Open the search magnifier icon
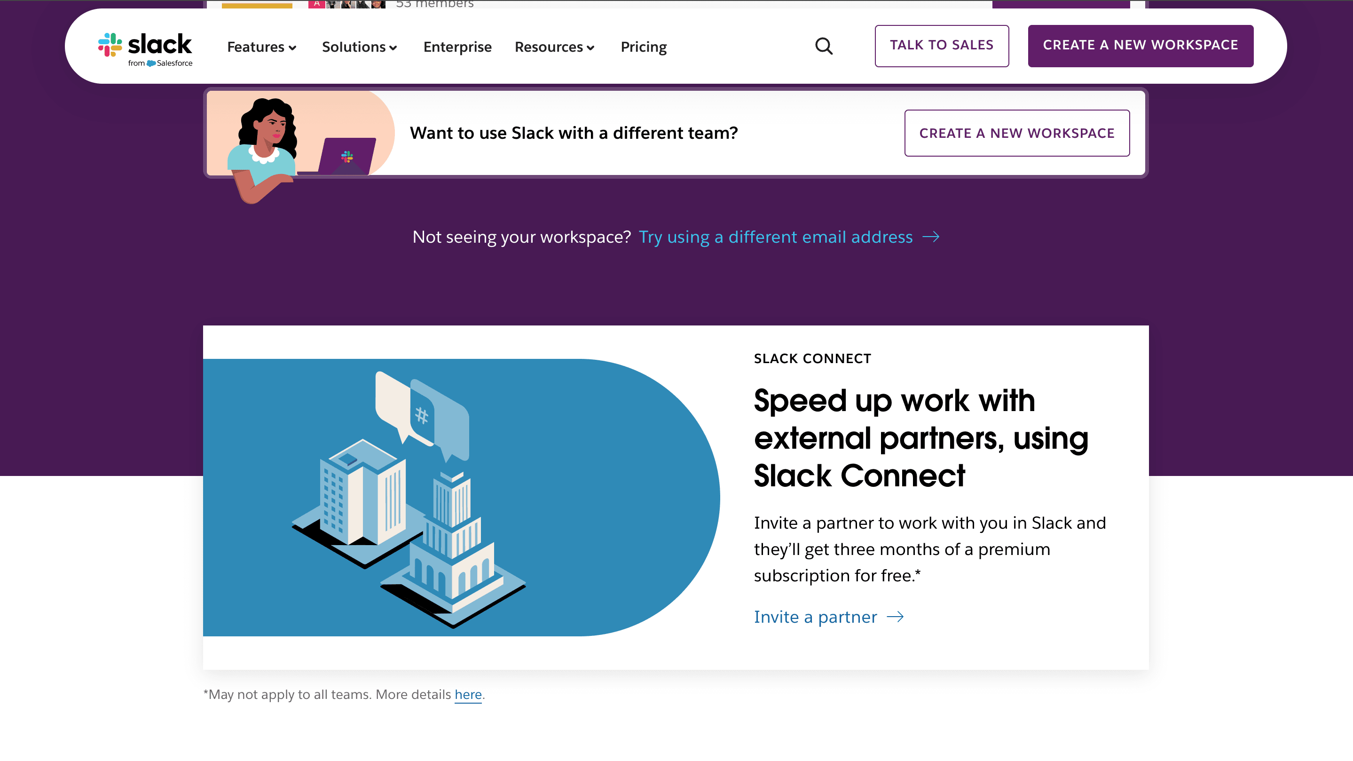The image size is (1353, 761). (x=824, y=46)
